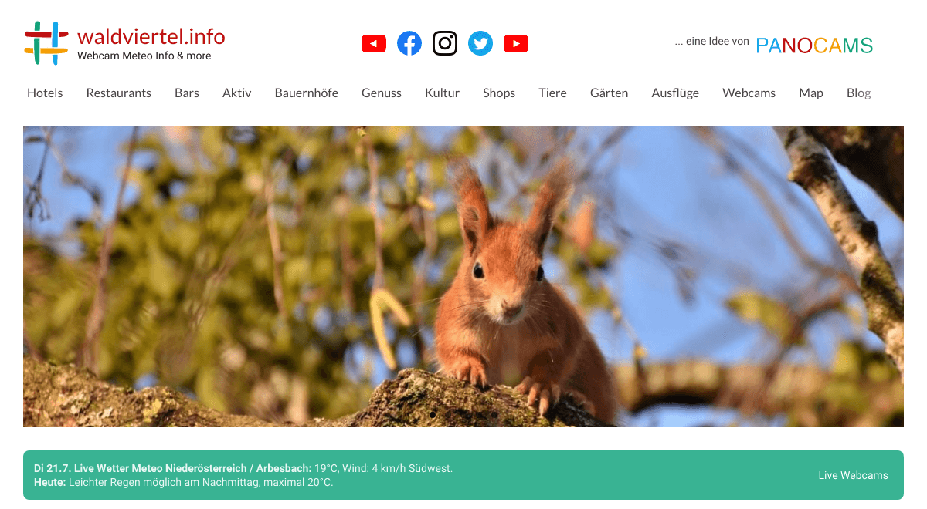Open the Blog menu item
Screen dimensions: 927x509
(858, 93)
